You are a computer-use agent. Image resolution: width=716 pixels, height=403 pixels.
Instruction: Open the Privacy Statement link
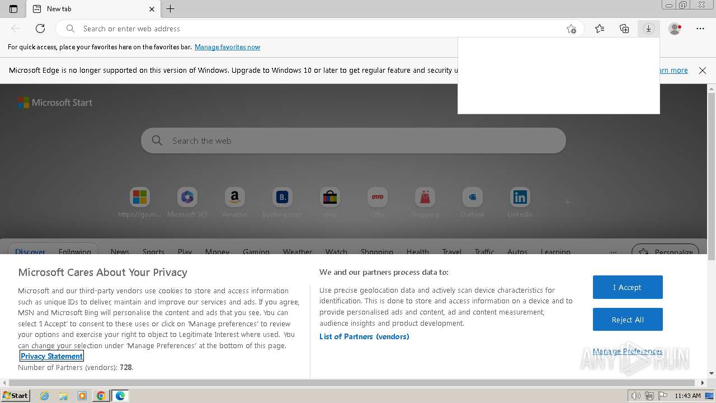click(x=51, y=356)
